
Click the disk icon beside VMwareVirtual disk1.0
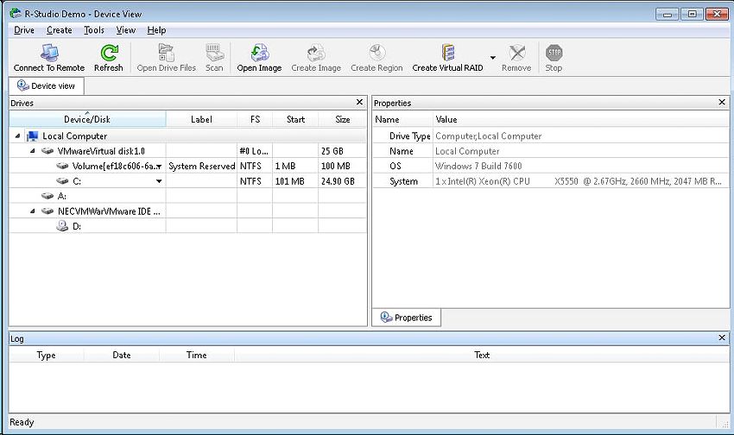click(47, 151)
